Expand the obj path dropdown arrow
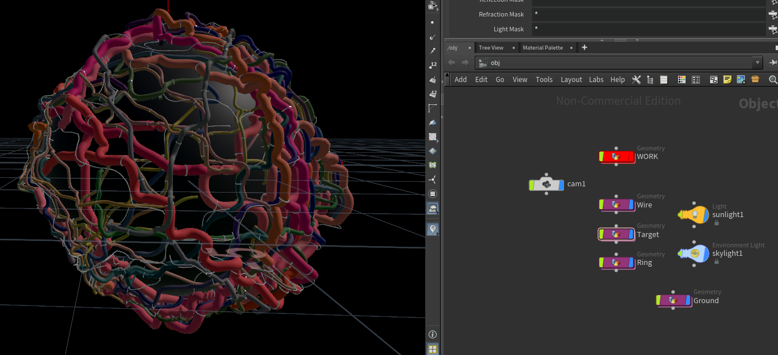 click(x=757, y=63)
